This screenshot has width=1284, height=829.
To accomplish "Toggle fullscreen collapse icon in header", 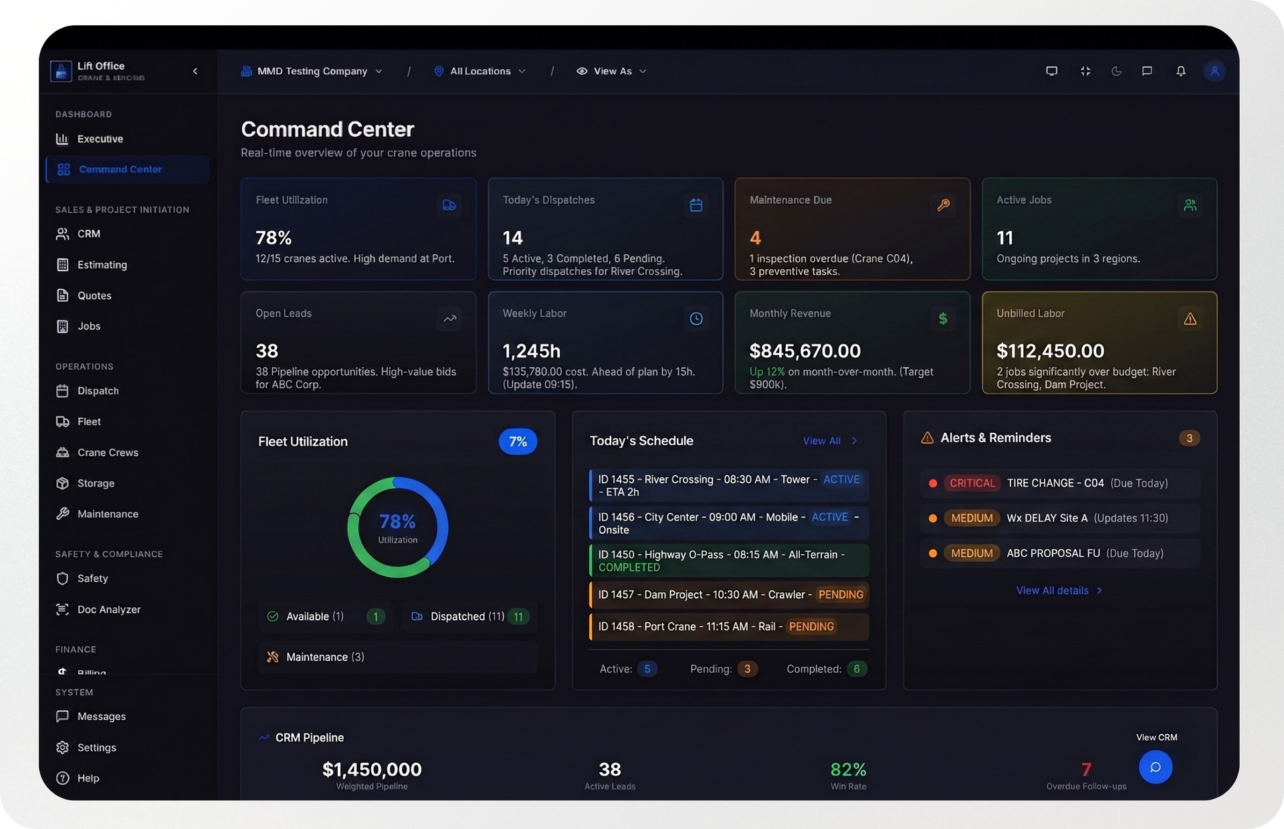I will coord(1085,71).
